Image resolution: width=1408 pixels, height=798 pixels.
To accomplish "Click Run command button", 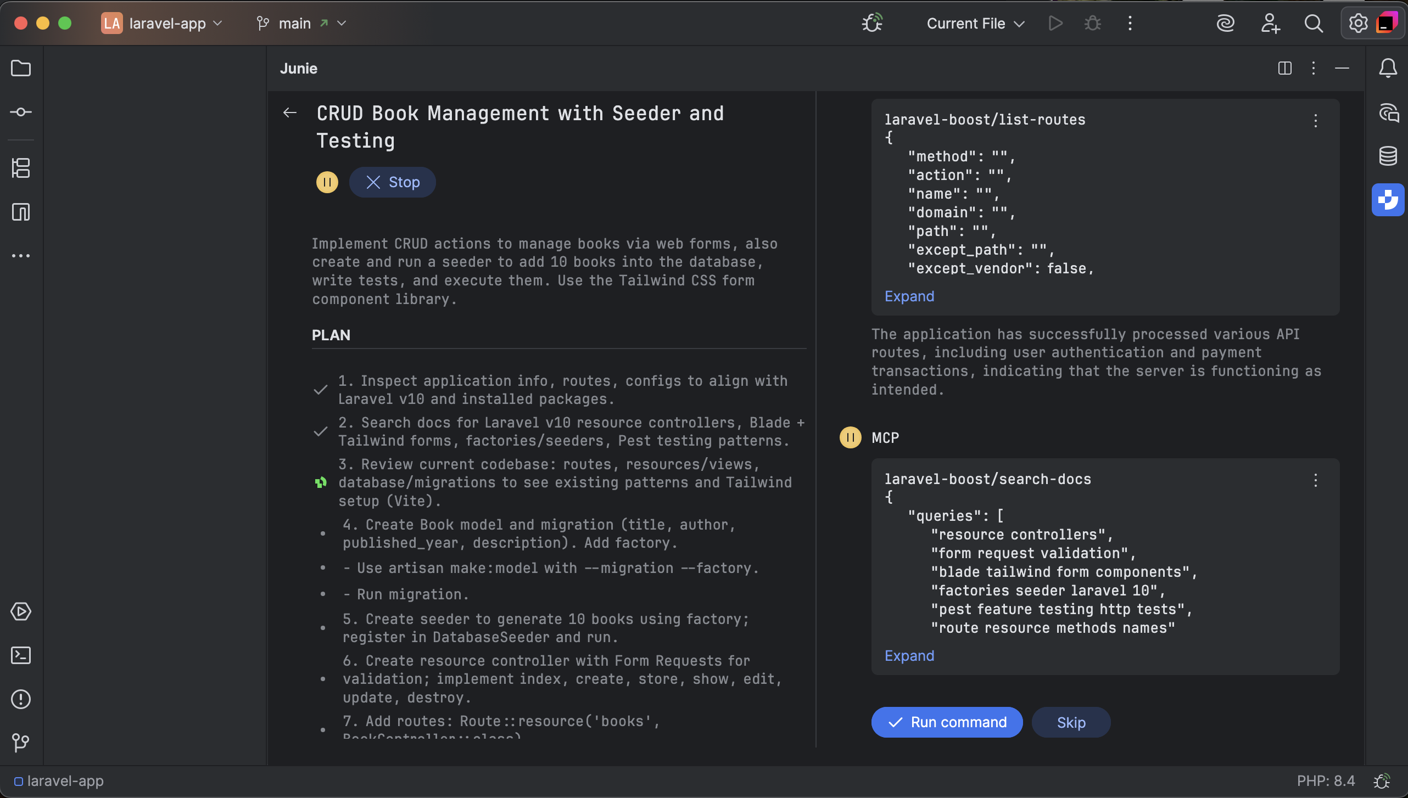I will click(x=947, y=722).
